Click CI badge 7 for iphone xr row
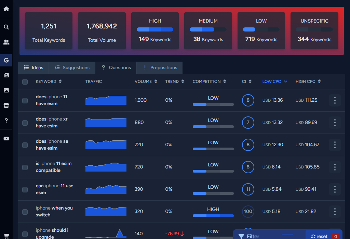 (248, 123)
